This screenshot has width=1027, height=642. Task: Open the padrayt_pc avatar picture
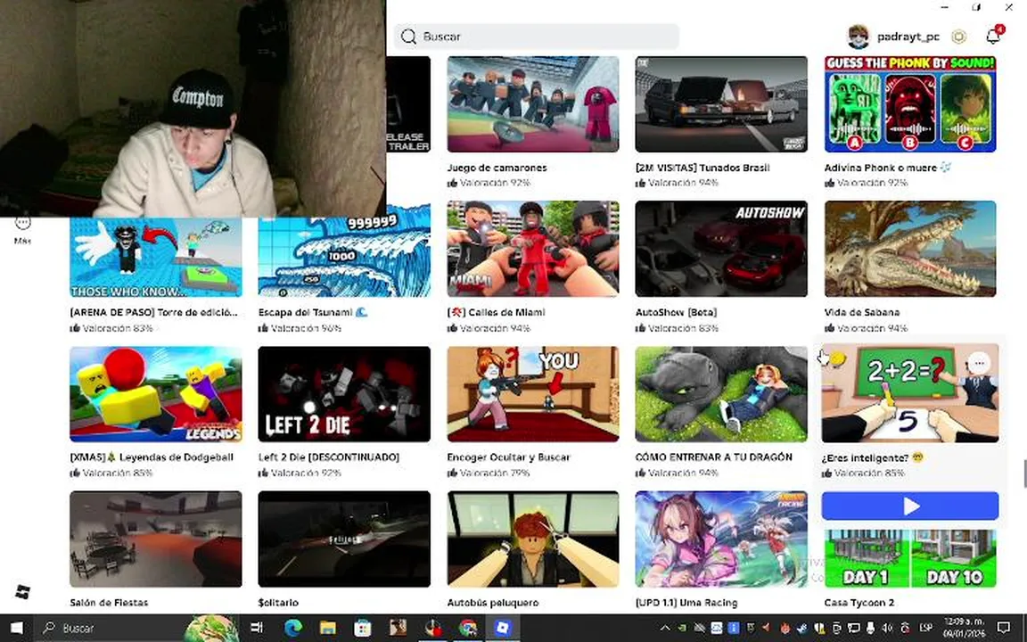coord(858,37)
